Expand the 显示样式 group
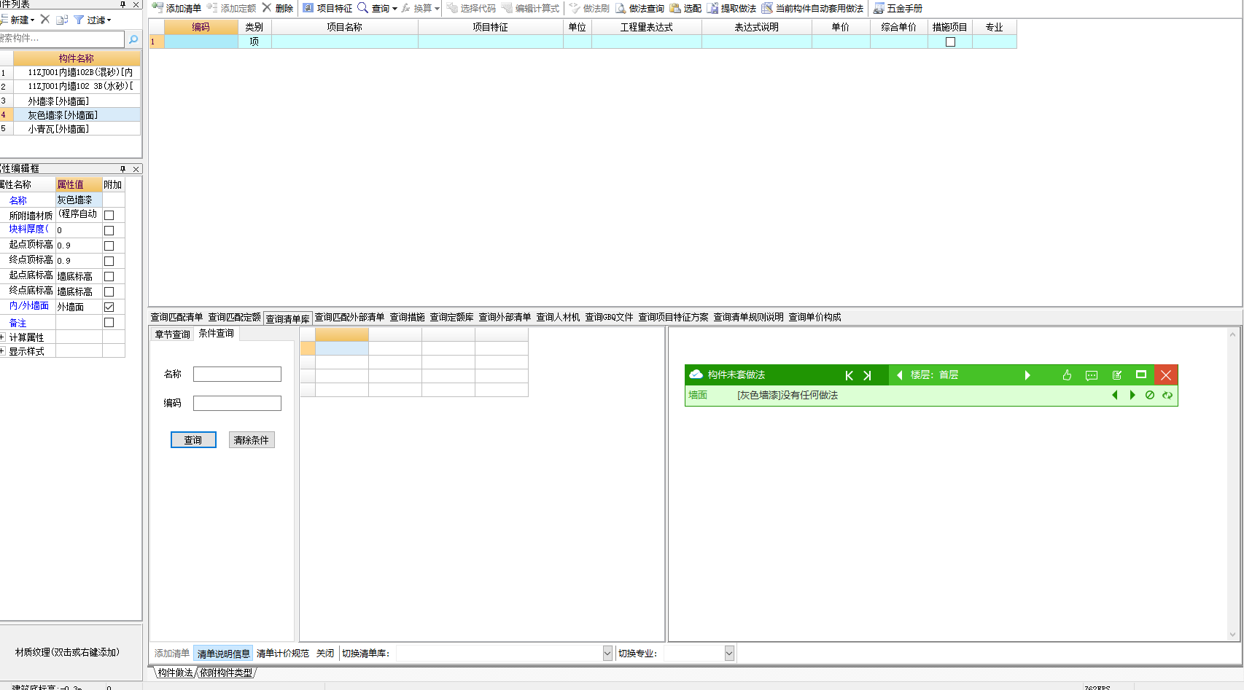 pos(3,350)
